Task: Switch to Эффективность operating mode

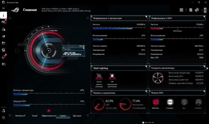Action: 49,116
